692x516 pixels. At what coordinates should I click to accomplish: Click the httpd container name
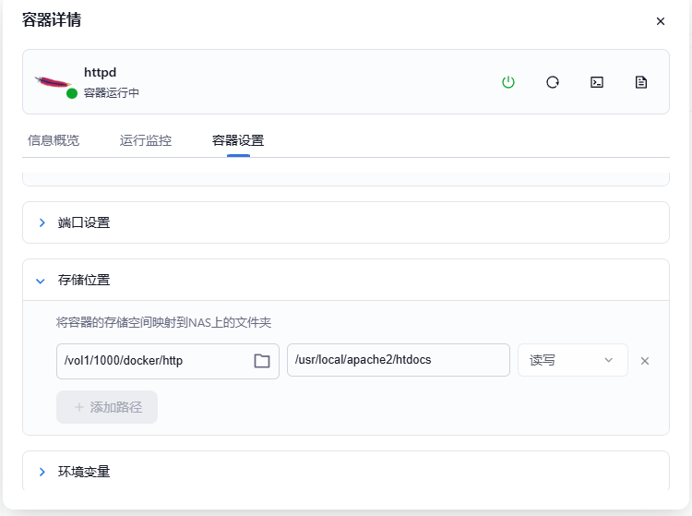[x=101, y=72]
